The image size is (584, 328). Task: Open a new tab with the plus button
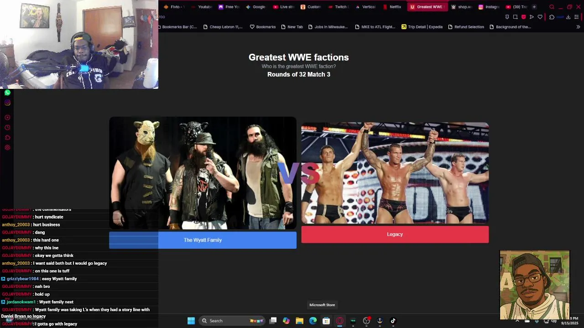534,7
